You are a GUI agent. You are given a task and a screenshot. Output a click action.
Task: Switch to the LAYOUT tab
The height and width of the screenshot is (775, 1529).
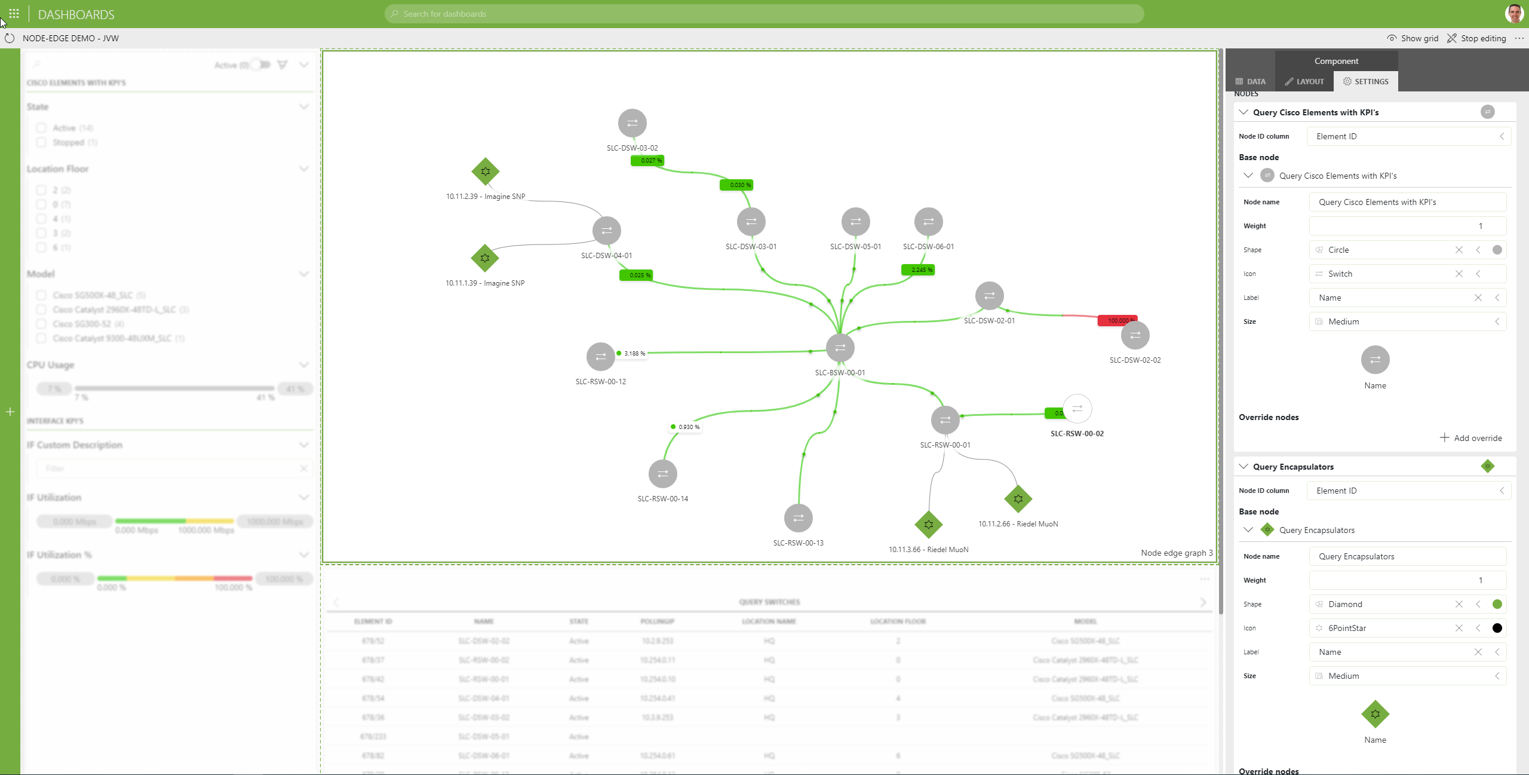(1304, 81)
